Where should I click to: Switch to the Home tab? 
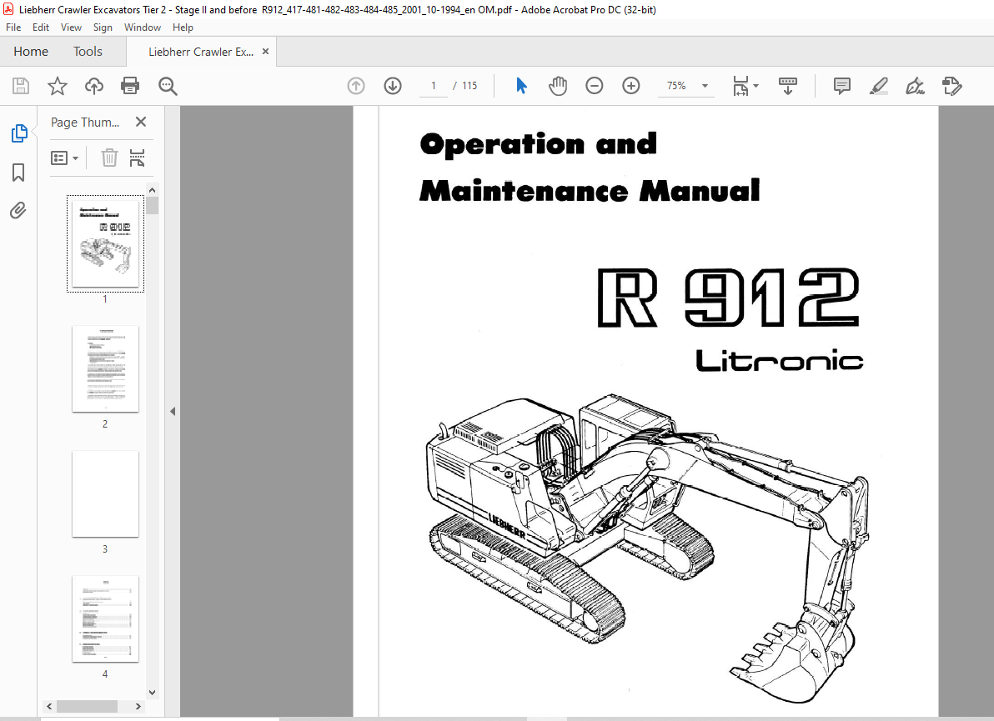tap(31, 52)
